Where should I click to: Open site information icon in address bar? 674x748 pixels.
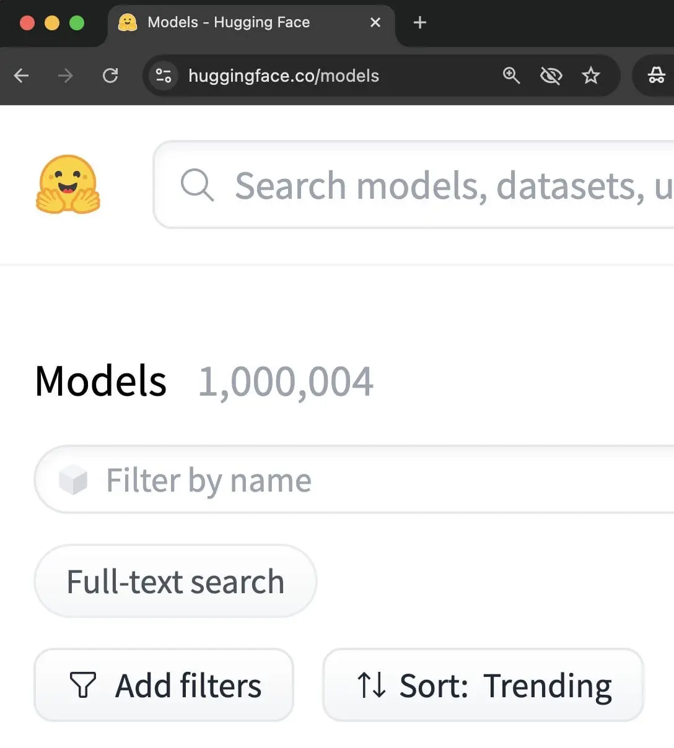[x=164, y=76]
